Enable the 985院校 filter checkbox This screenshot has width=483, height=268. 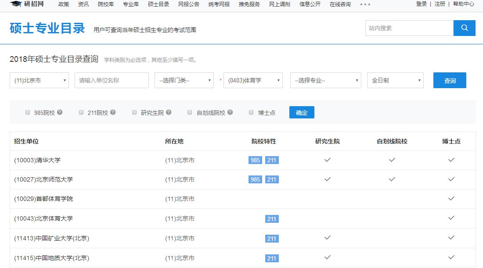tap(28, 112)
